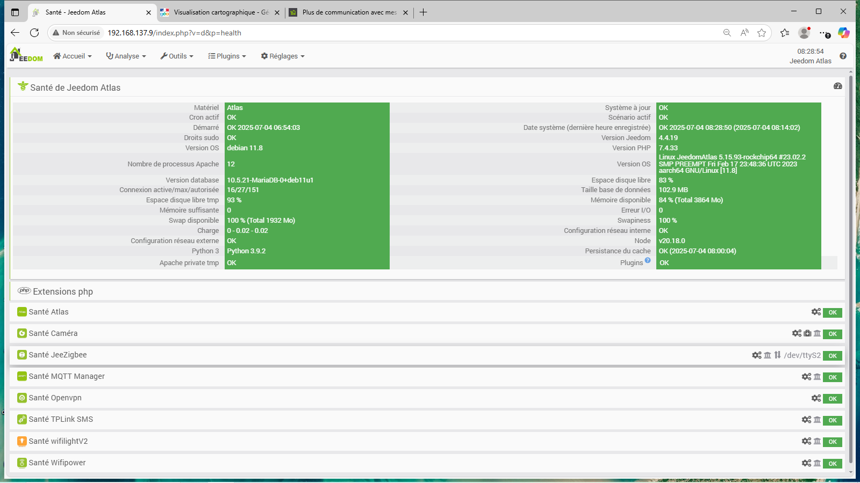Click the OK status badge for Santé Atlas

pyautogui.click(x=833, y=312)
